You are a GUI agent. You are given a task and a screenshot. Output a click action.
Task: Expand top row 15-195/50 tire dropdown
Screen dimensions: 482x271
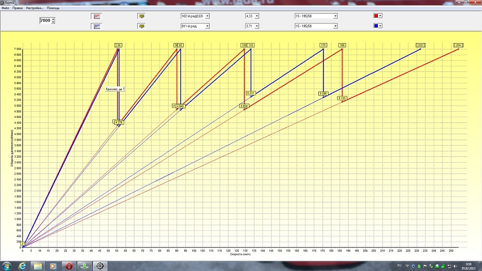click(x=336, y=16)
